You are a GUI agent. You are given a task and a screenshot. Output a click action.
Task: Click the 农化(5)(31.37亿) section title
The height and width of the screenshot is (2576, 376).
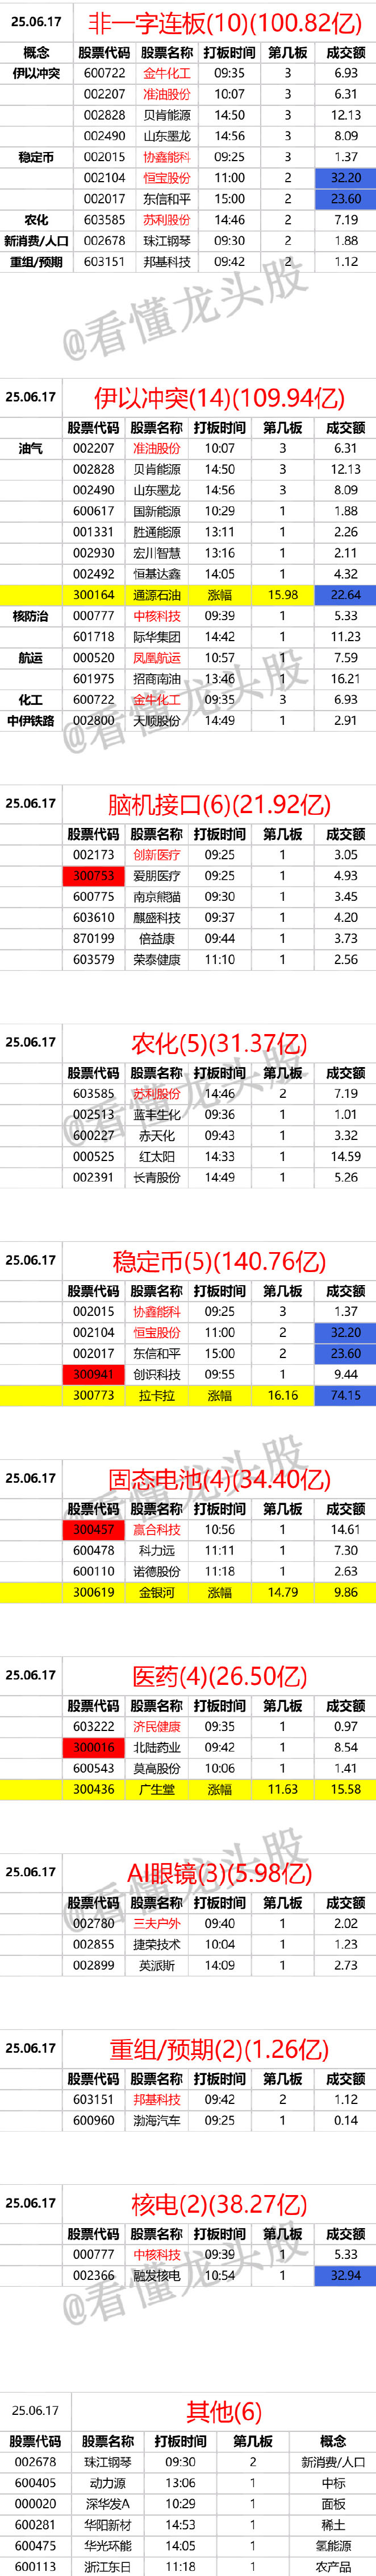click(219, 1043)
